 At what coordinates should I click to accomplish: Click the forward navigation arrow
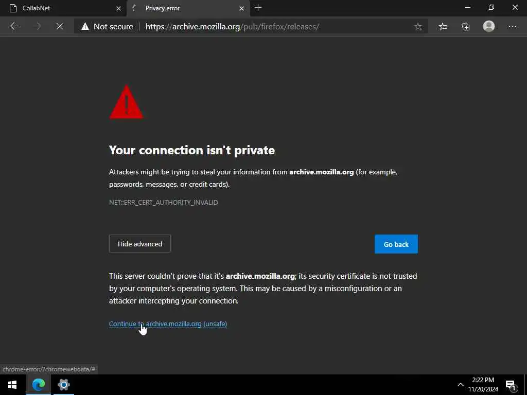tap(37, 26)
